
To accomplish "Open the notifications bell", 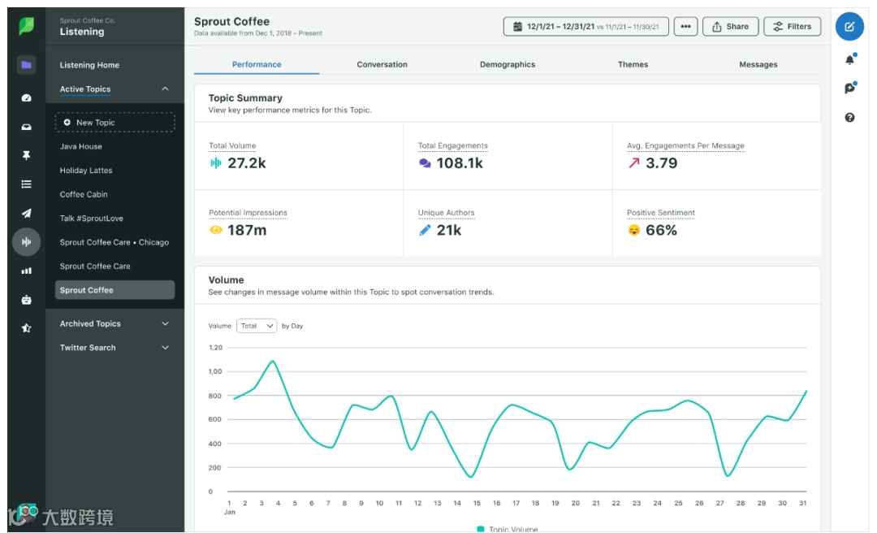I will tap(849, 59).
